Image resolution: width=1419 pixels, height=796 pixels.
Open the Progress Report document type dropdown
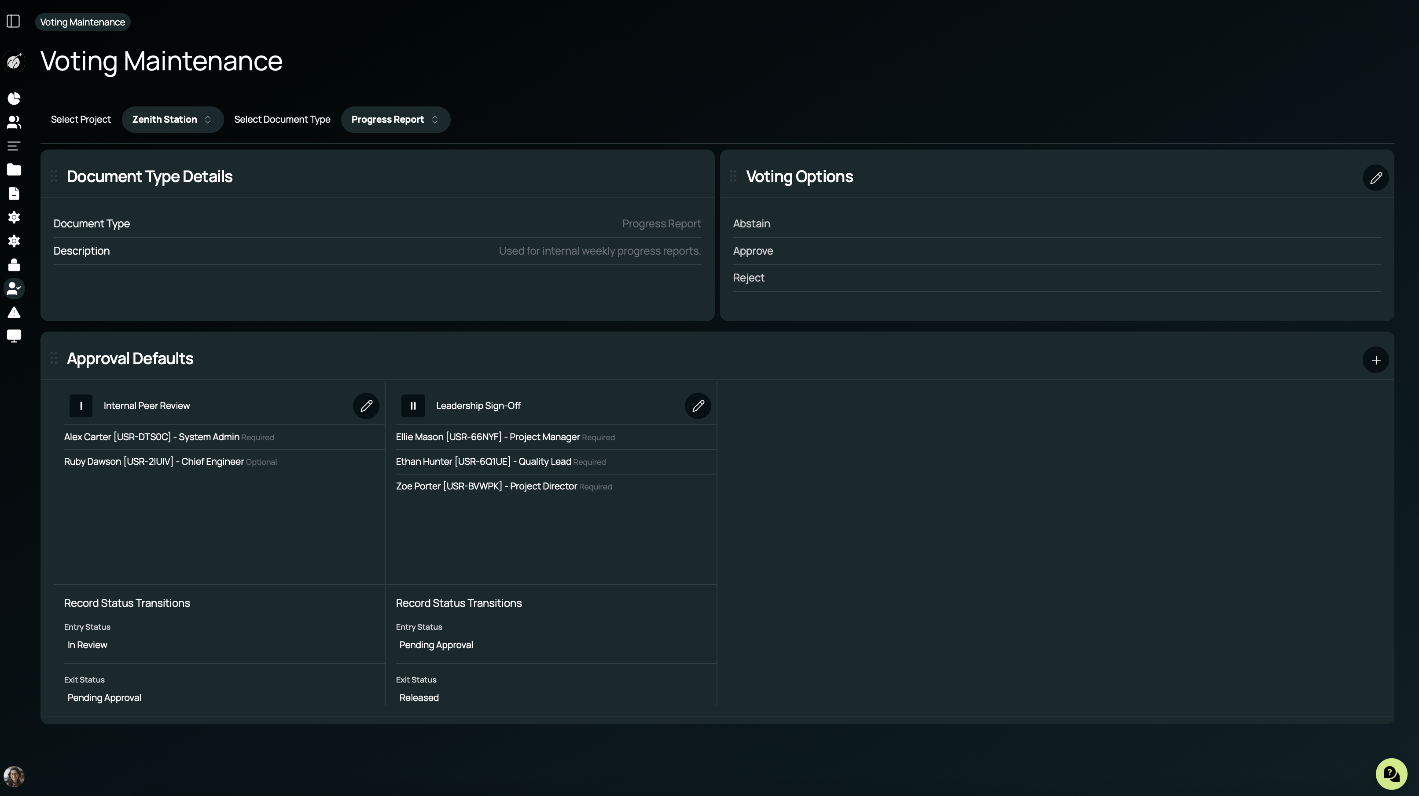click(x=396, y=120)
